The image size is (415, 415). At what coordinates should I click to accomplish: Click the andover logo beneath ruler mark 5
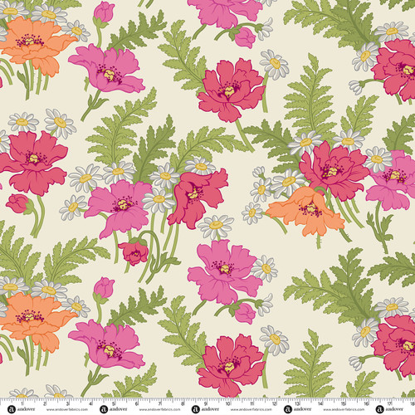pos(114,409)
